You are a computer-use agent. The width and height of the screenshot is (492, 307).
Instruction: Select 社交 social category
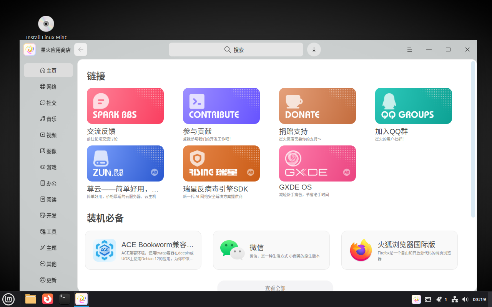48,103
